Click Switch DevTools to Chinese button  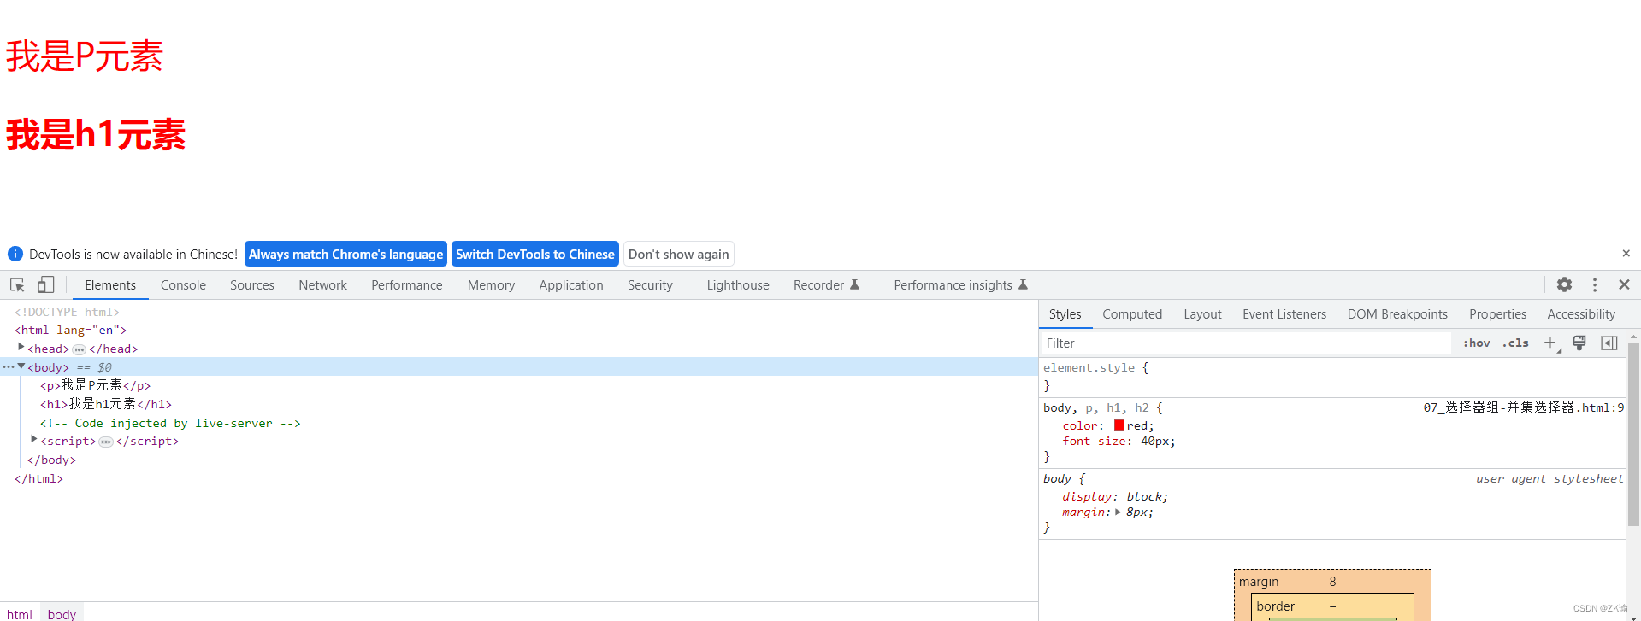point(535,254)
